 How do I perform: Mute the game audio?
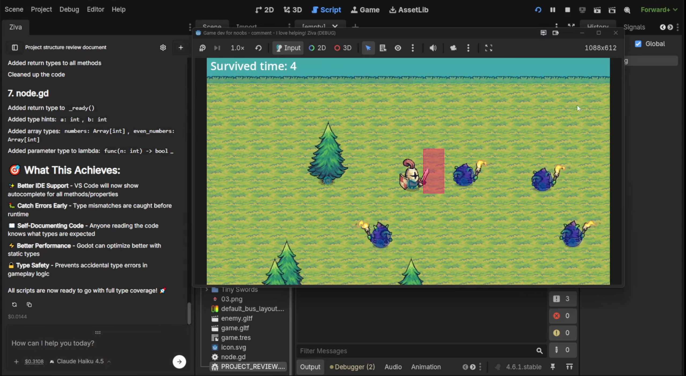pos(432,48)
